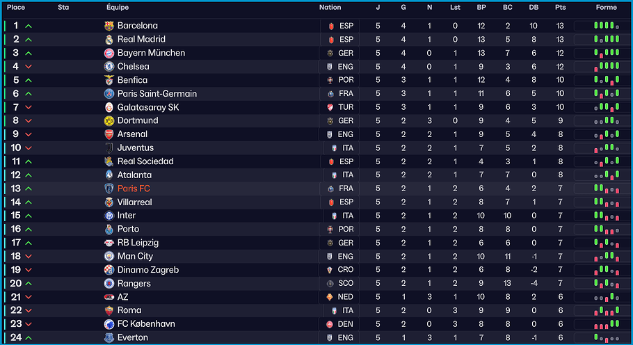Click the Chelsea club badge icon
Image resolution: width=633 pixels, height=345 pixels.
[109, 67]
